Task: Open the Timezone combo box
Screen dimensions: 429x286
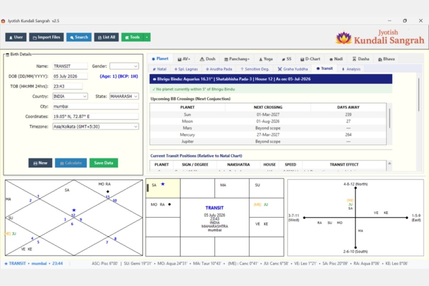Action: 95,127
